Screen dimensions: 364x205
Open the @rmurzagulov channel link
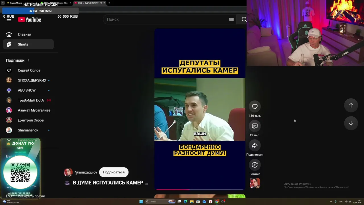pyautogui.click(x=86, y=172)
